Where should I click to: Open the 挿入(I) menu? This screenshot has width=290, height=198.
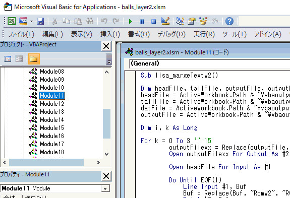tap(110, 34)
